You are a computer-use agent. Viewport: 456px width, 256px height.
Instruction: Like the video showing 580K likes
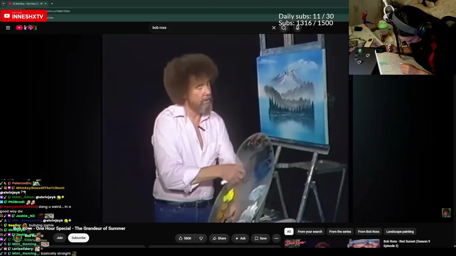pos(185,238)
